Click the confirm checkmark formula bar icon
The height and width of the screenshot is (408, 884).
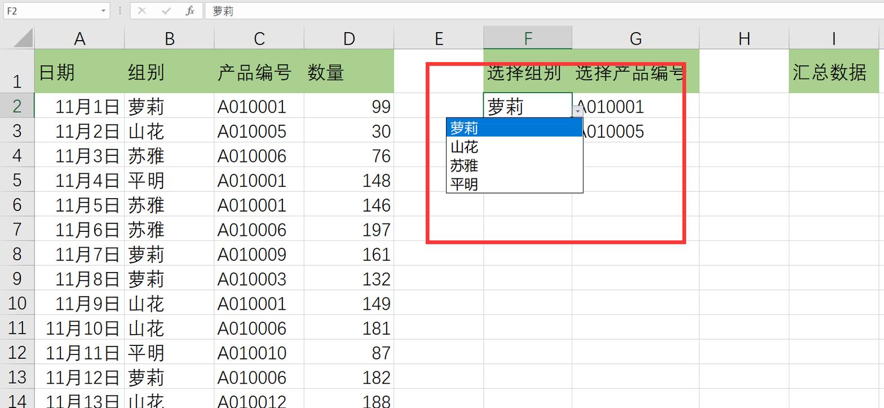[x=166, y=11]
